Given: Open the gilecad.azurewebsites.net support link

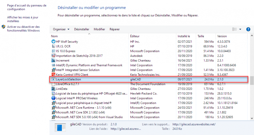Looking at the screenshot, I should coord(194,124).
